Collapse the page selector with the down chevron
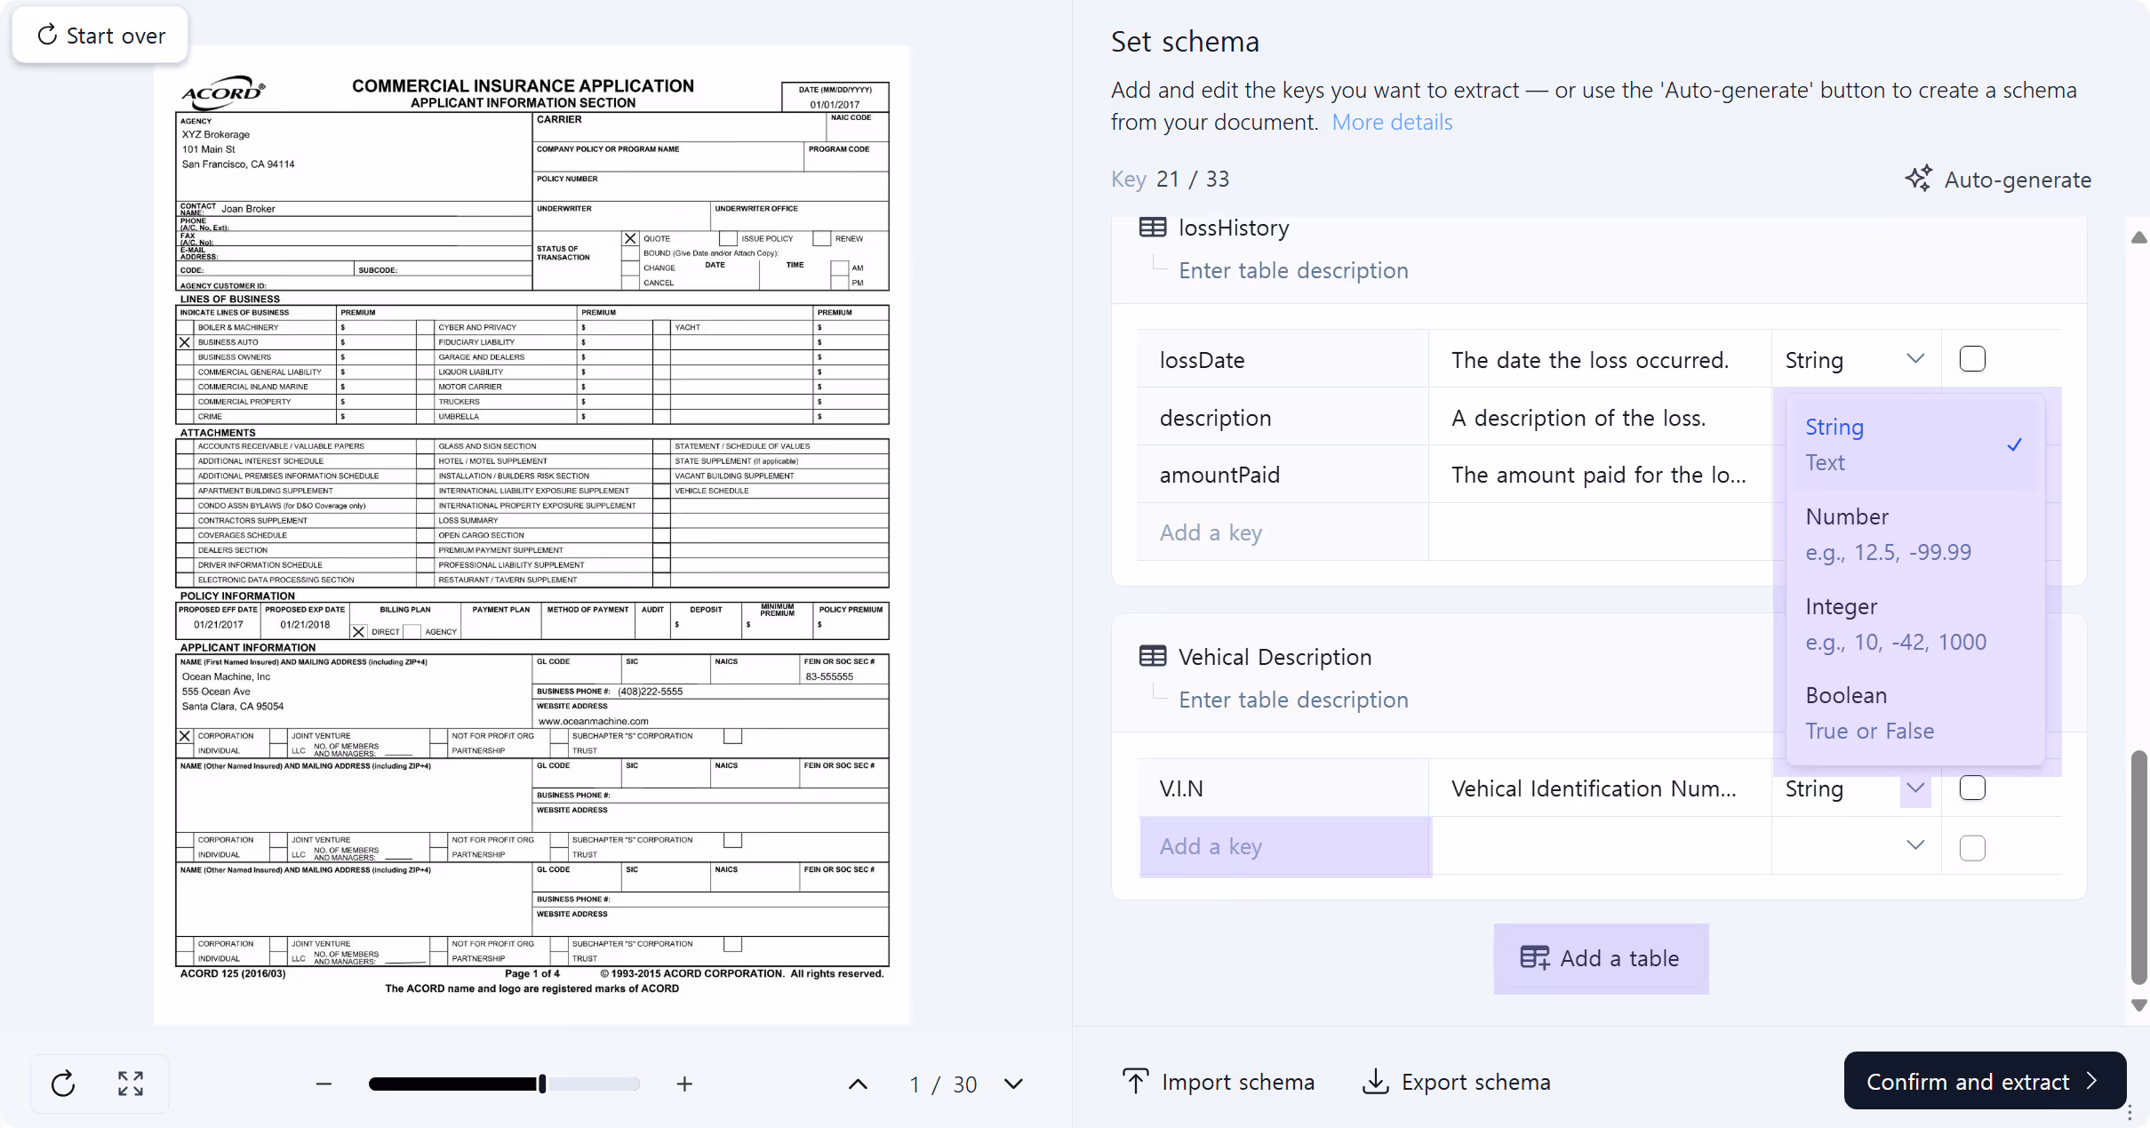This screenshot has width=2150, height=1128. [1011, 1084]
